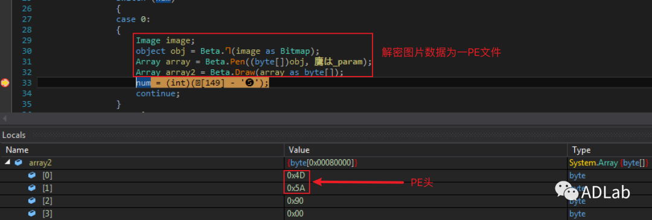Click the byte type of row [3]
The image size is (652, 220).
coord(577,213)
